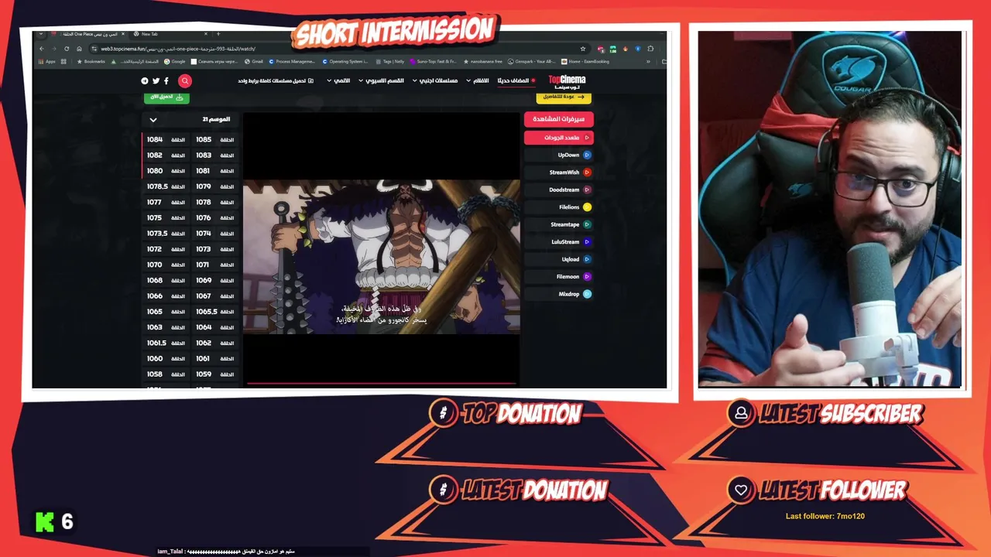
Task: Select the Uqload server play icon
Action: [587, 259]
